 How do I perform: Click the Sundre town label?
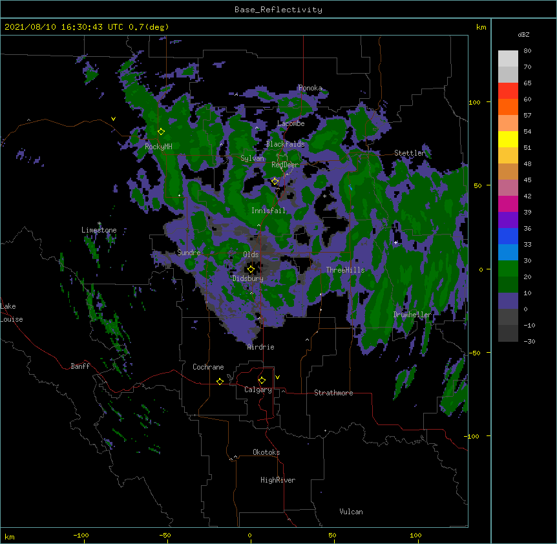click(x=189, y=253)
